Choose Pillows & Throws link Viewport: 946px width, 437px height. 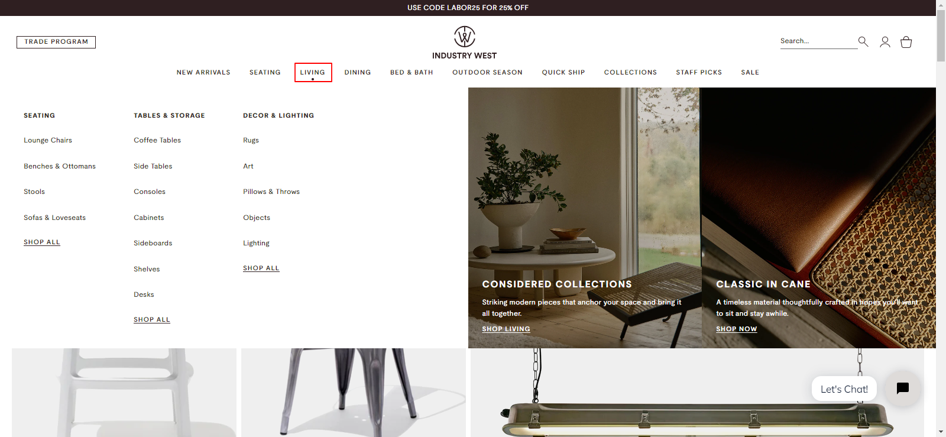271,192
